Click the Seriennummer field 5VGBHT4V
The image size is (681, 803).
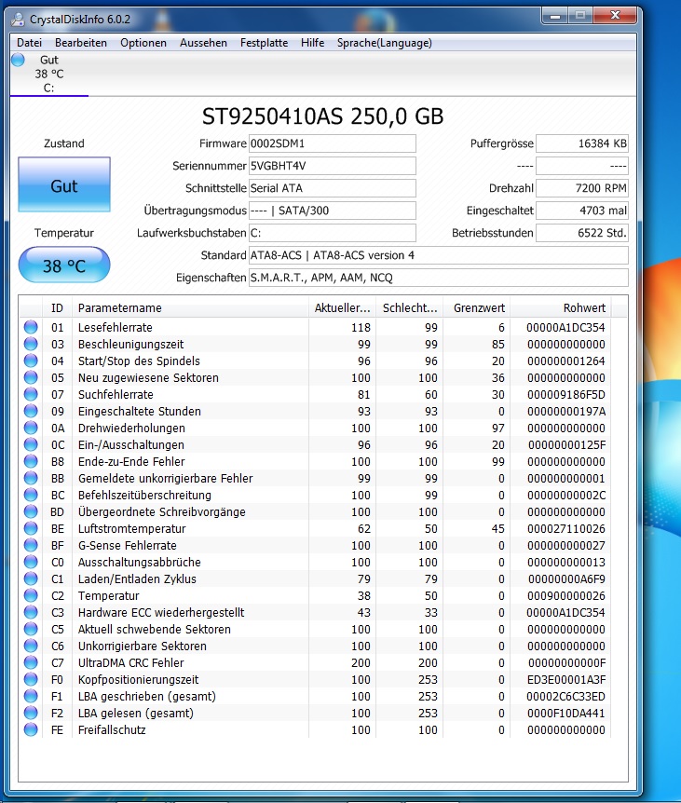333,166
